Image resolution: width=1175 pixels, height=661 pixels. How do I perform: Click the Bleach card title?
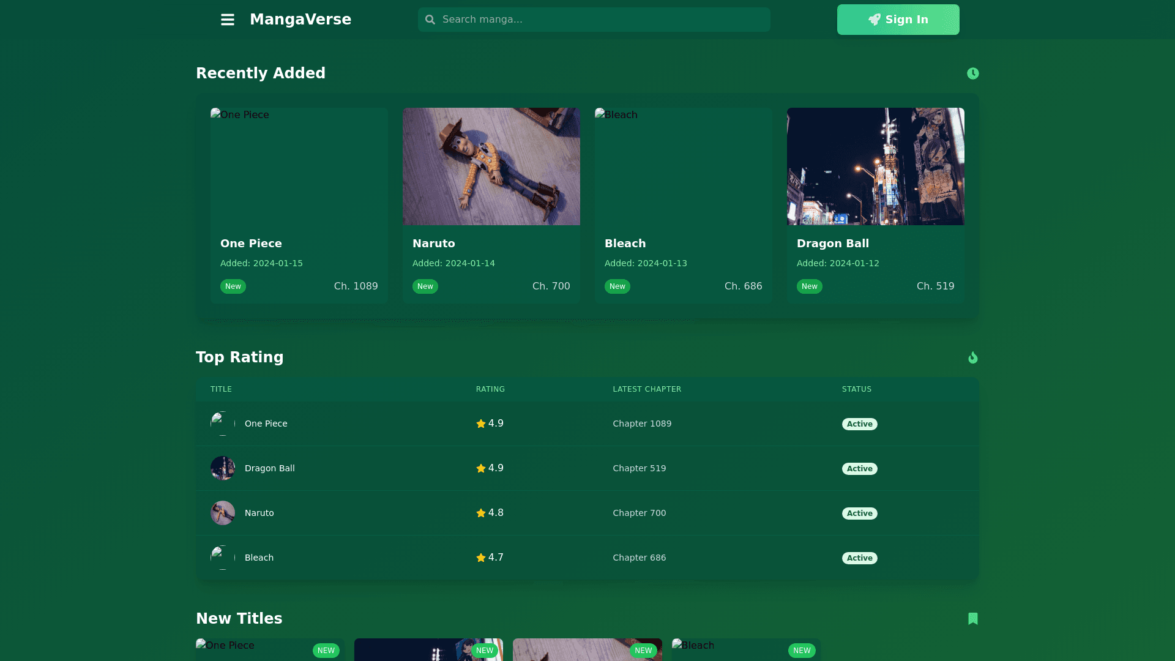click(625, 244)
